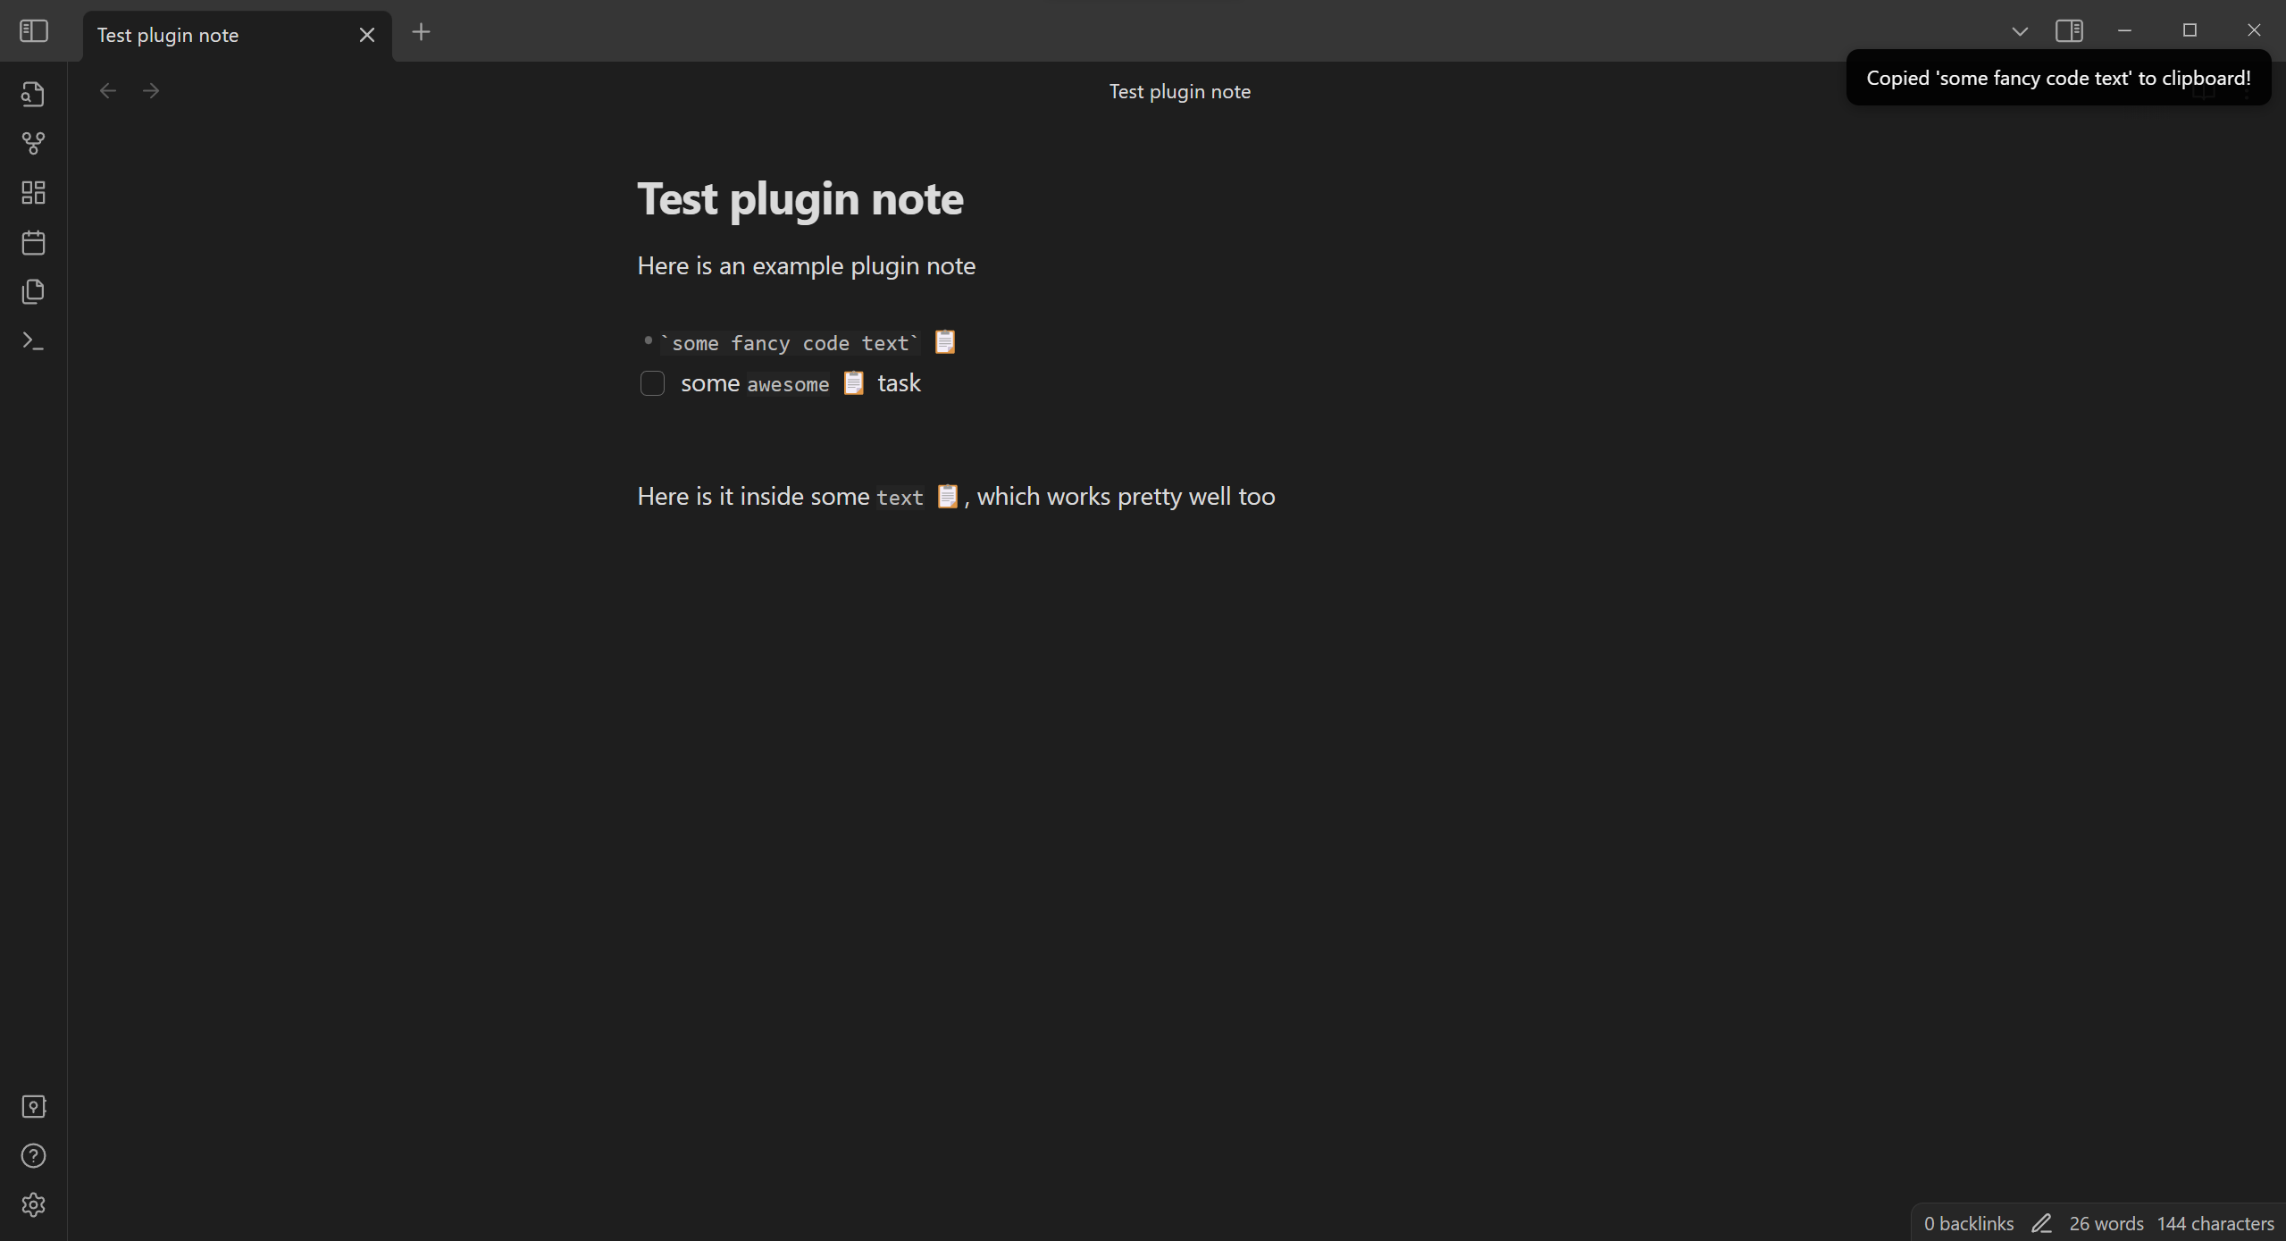Close the 'Test plugin note' tab
The height and width of the screenshot is (1241, 2286).
click(367, 35)
